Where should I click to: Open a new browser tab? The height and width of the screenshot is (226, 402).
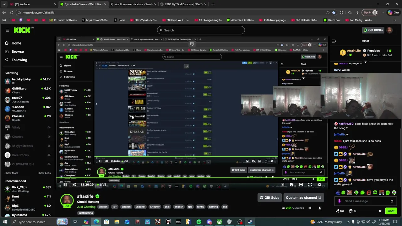pyautogui.click(x=213, y=4)
